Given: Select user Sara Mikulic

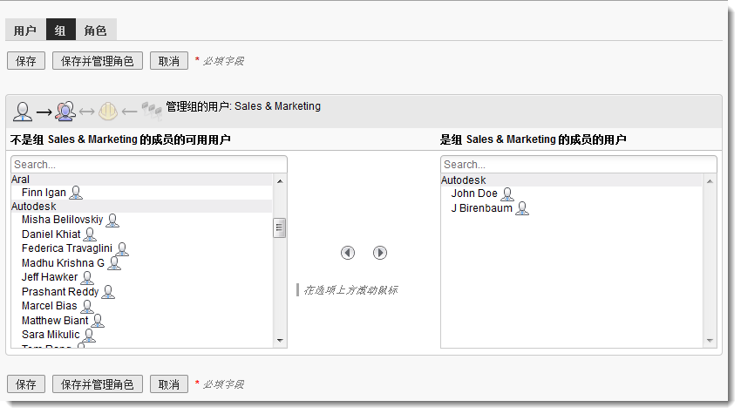Looking at the screenshot, I should pos(51,335).
